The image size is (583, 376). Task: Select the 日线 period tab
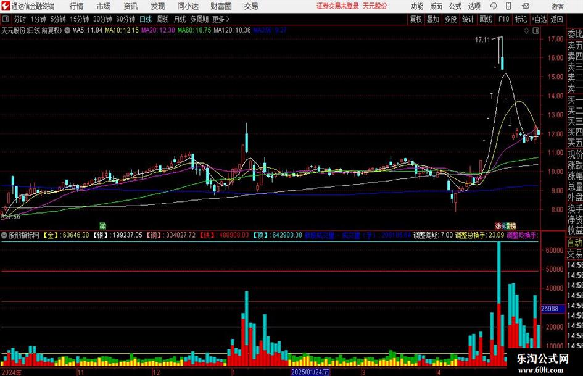(x=146, y=19)
